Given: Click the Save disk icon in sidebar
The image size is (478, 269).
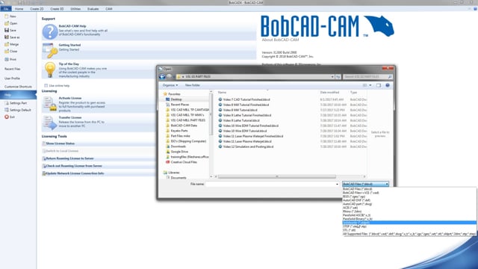Looking at the screenshot, I should (7, 30).
